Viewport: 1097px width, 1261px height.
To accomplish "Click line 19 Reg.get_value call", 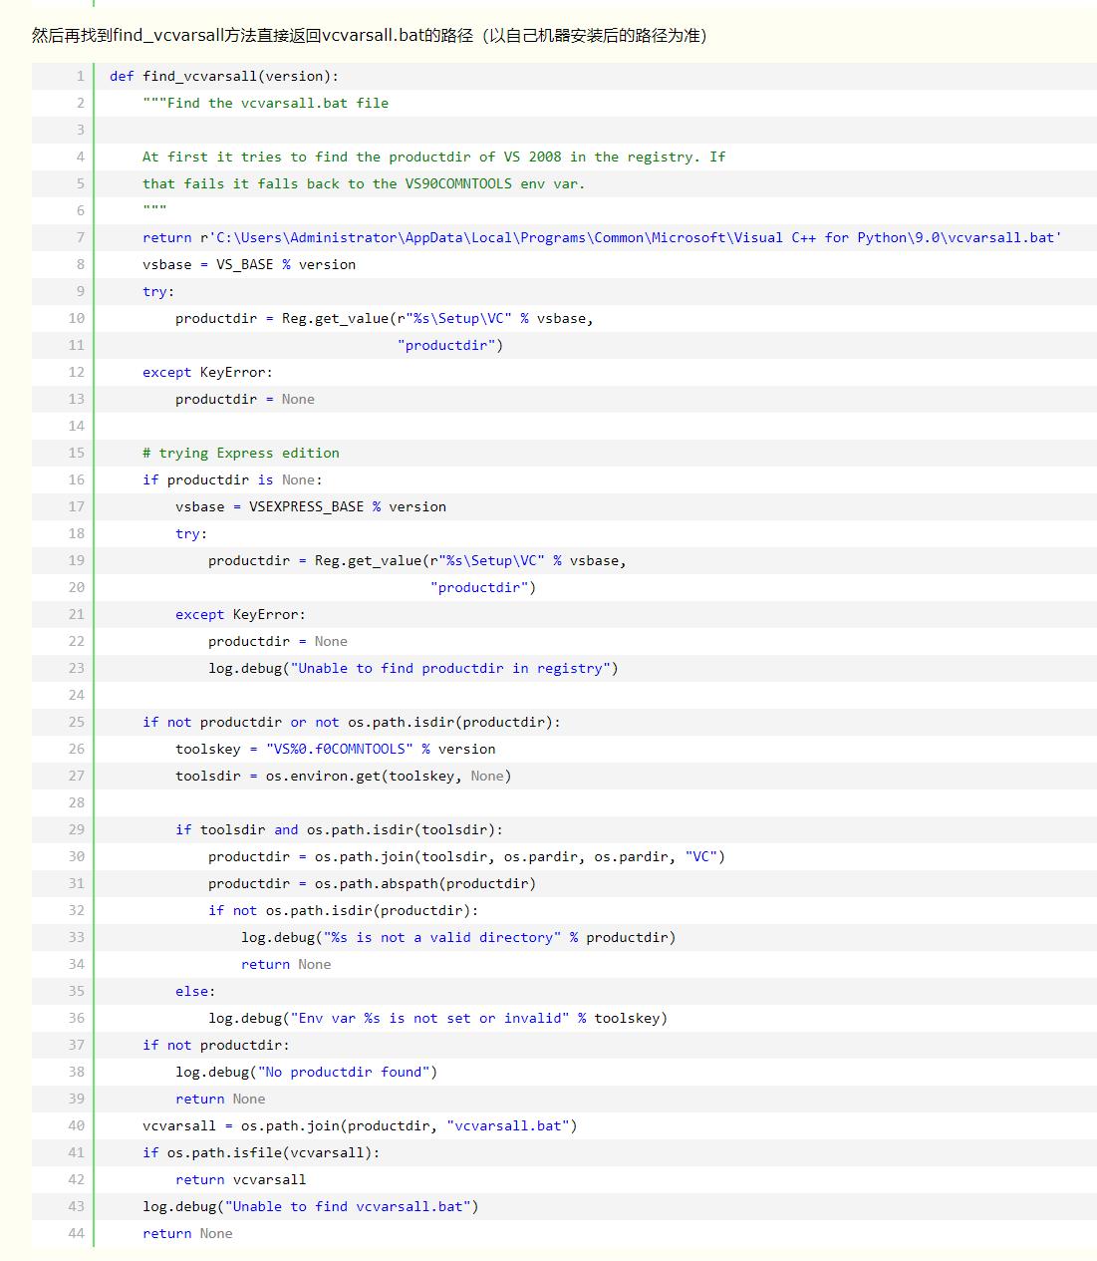I will [x=417, y=560].
